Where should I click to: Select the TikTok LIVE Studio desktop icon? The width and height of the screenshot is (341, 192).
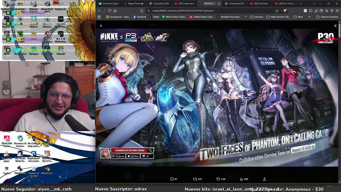7,141
